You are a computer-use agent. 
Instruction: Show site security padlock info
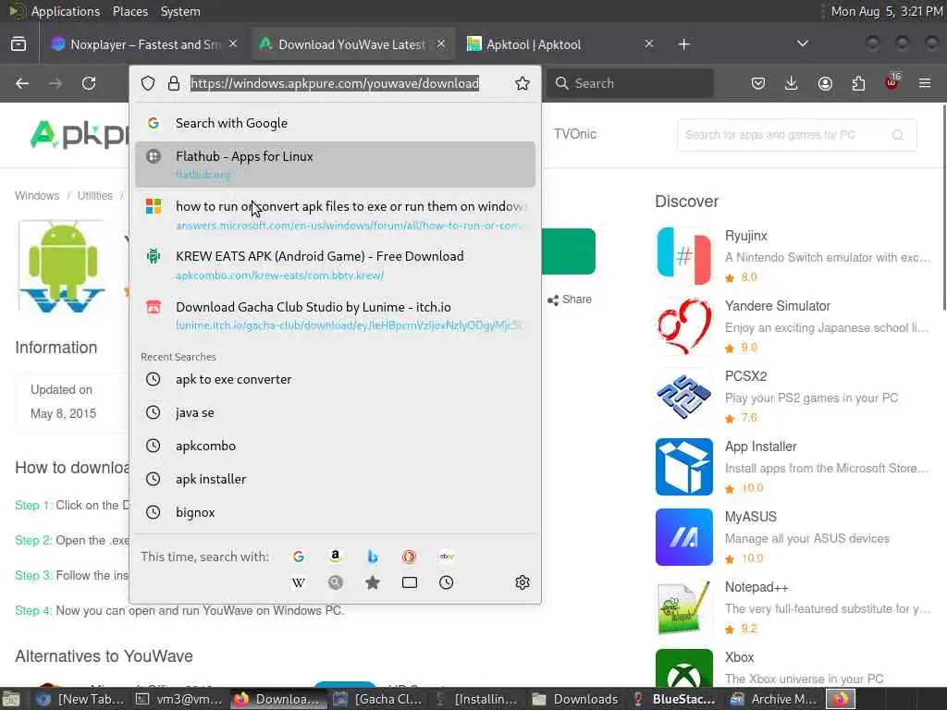click(174, 83)
